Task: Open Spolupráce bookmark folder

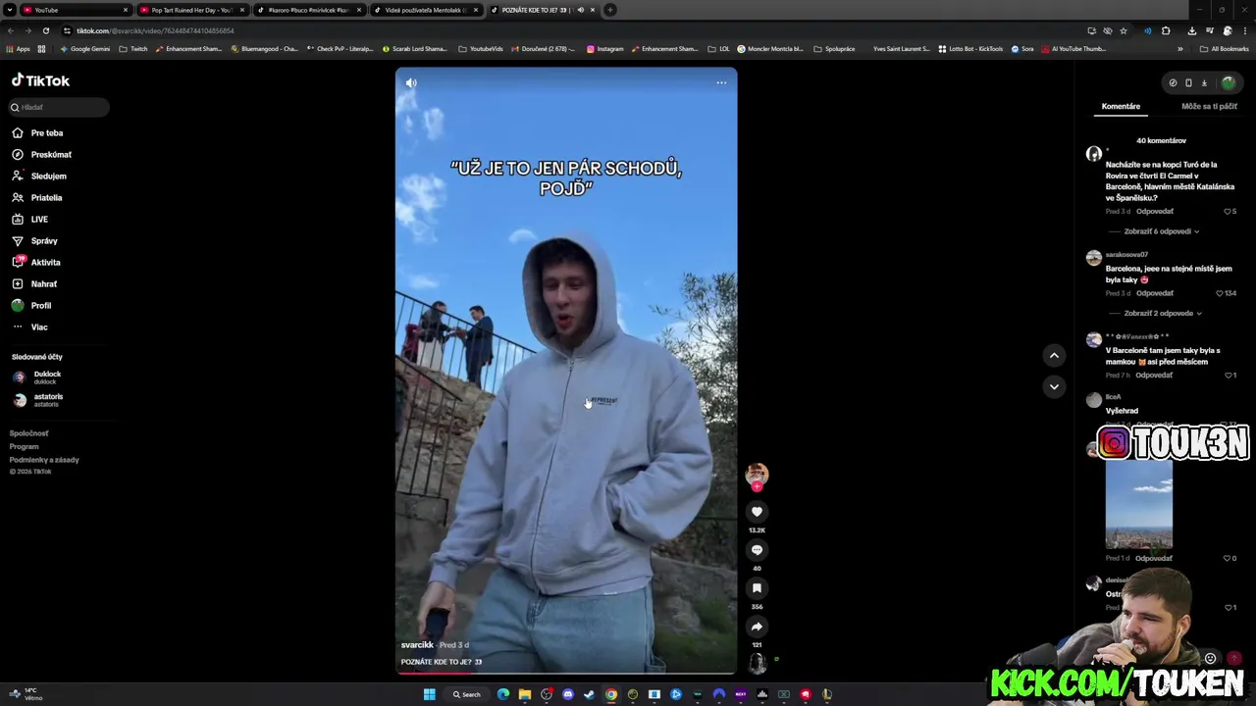Action: click(x=834, y=49)
